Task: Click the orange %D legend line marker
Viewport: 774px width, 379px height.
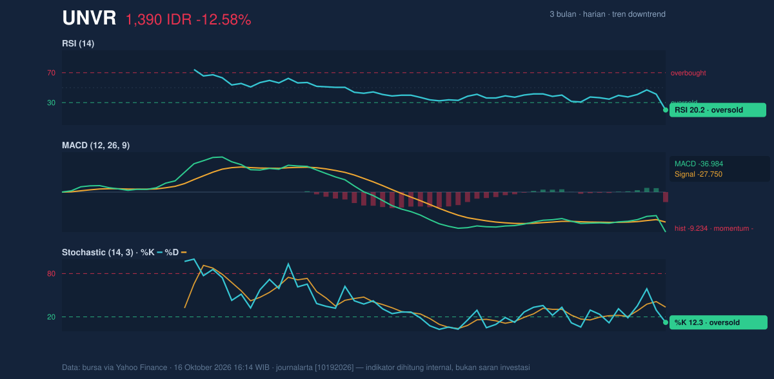Action: [x=183, y=253]
